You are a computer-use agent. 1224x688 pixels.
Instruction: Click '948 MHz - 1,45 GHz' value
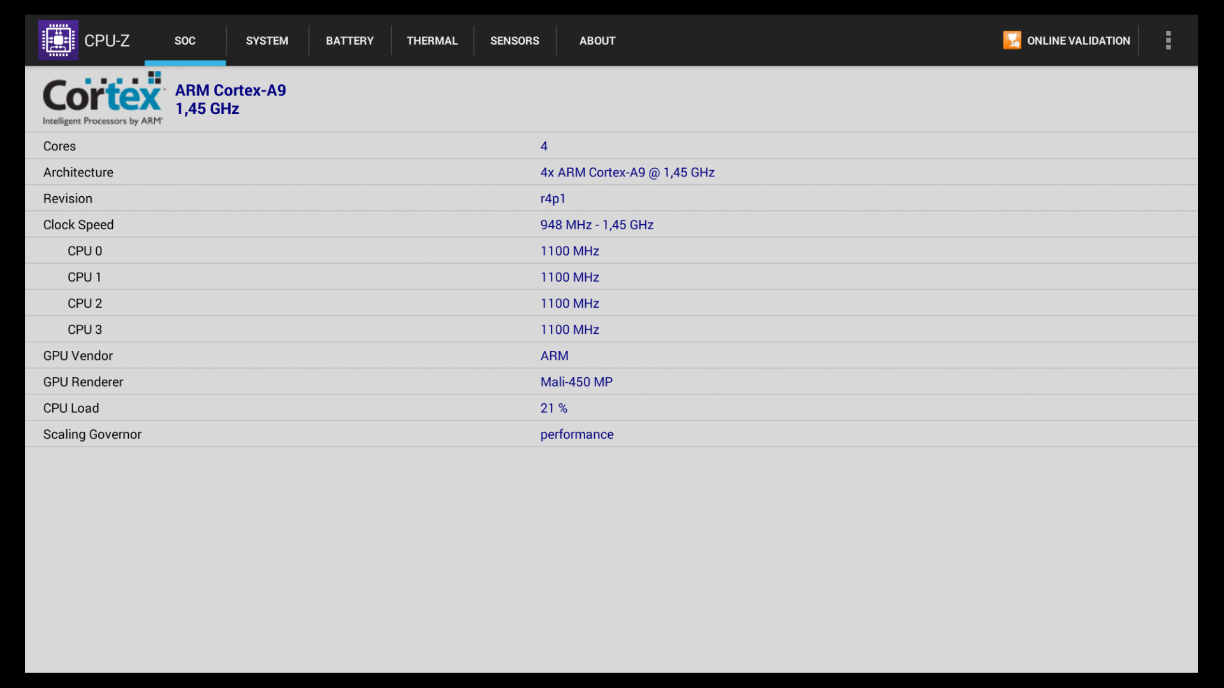tap(597, 225)
